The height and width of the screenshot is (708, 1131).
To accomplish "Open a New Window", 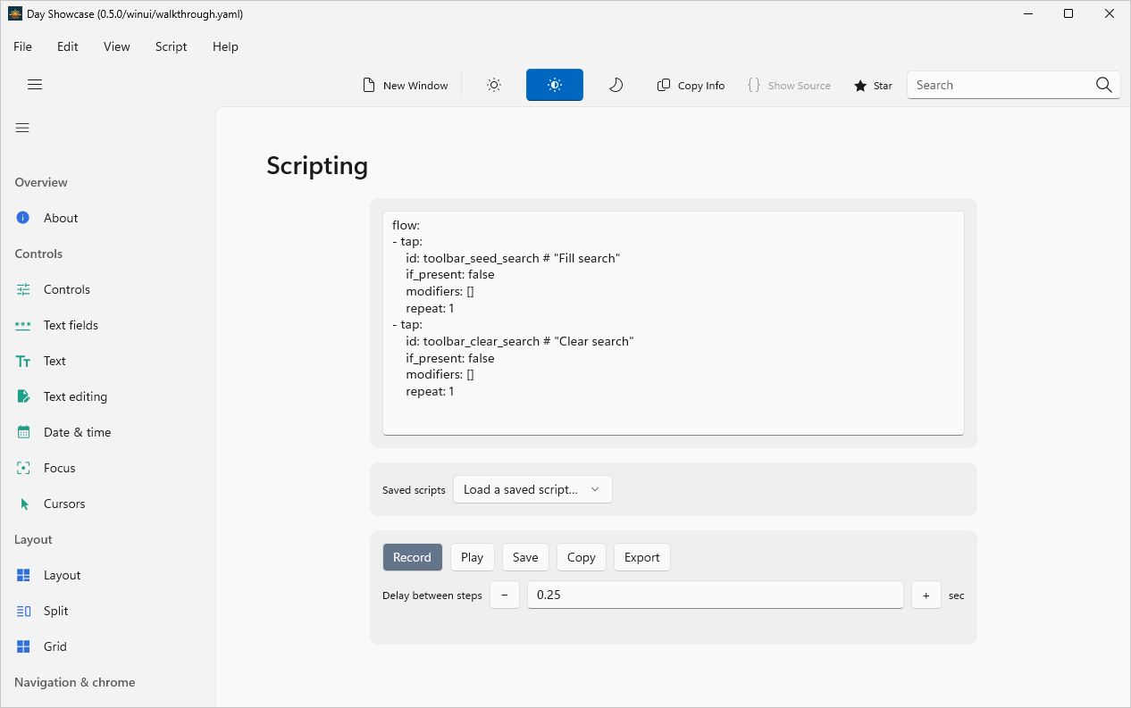I will (x=406, y=85).
